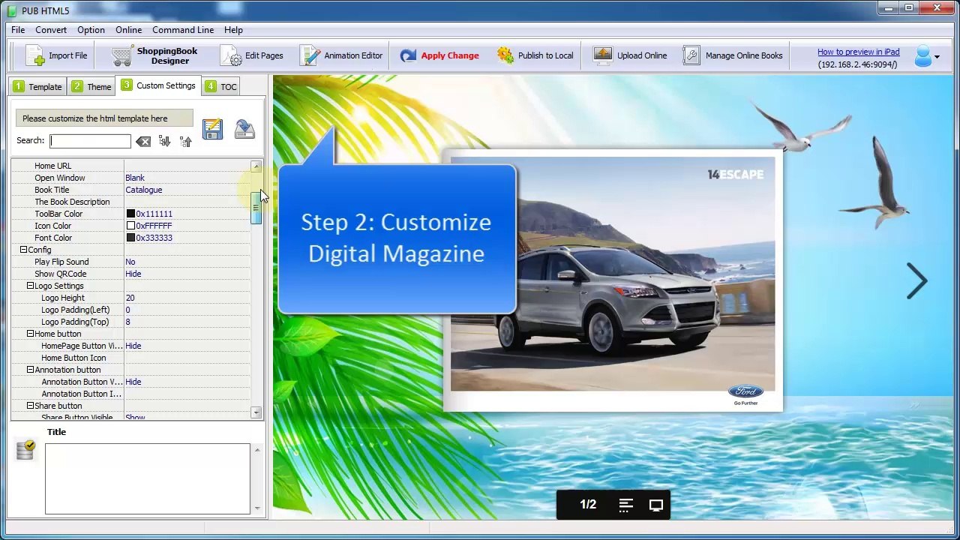Open Manage Online Books
This screenshot has height=540, width=960.
point(733,55)
